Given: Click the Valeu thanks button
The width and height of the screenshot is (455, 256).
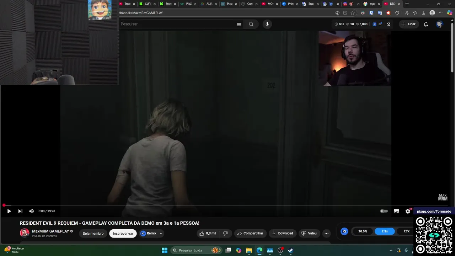Looking at the screenshot, I should (x=309, y=234).
